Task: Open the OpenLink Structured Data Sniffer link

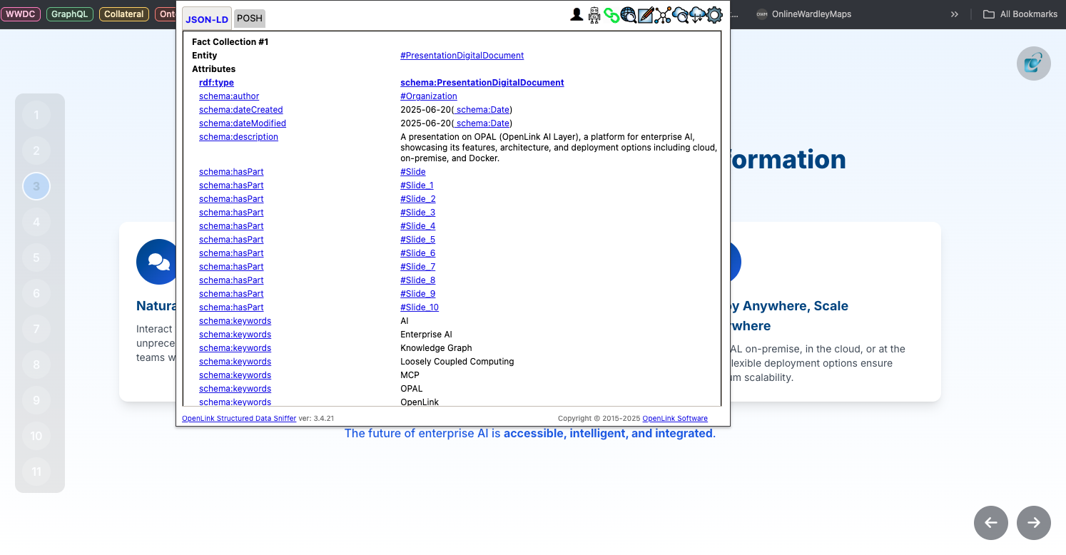Action: [239, 419]
